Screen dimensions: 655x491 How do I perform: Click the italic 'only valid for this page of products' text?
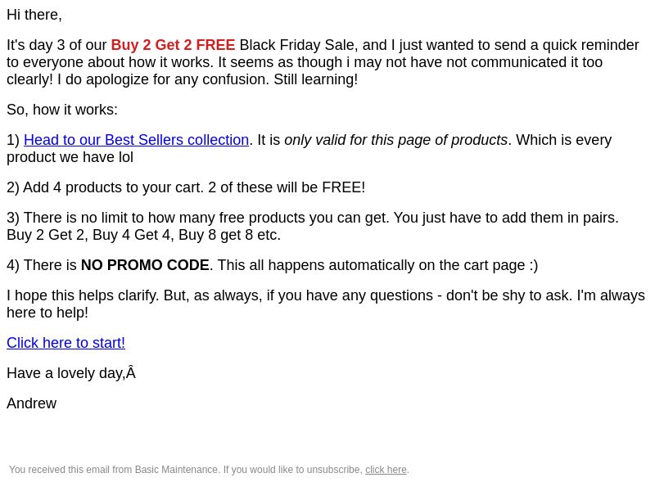[395, 140]
